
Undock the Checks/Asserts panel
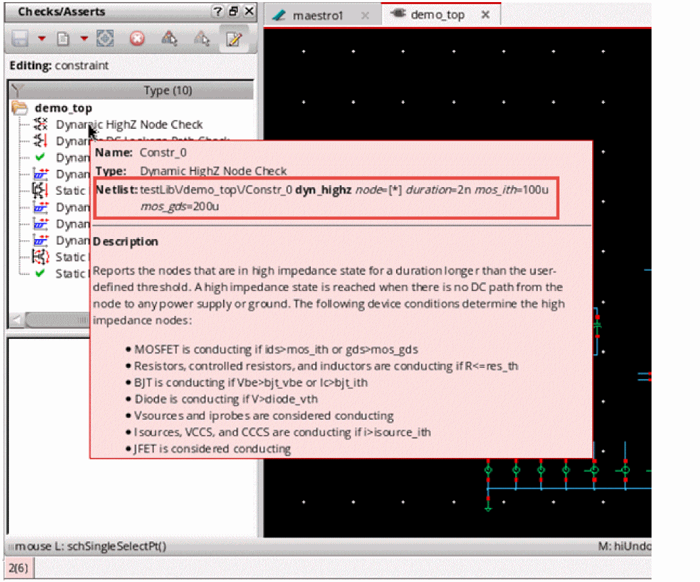tap(233, 12)
